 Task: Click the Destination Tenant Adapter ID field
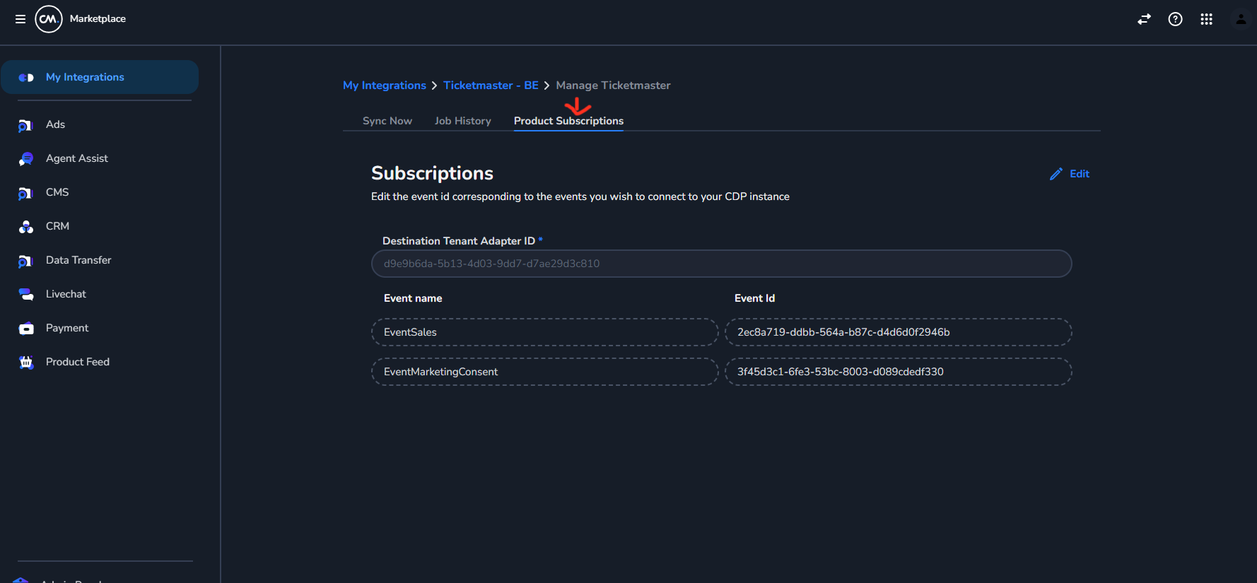pos(721,264)
